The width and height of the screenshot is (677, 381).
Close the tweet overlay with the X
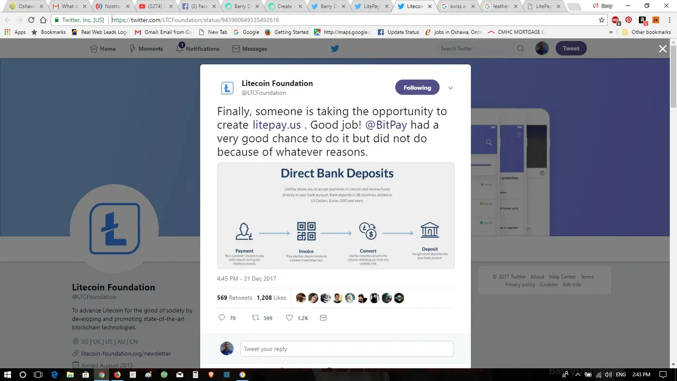pos(663,49)
